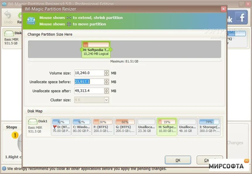Select H: Softpedia 10.00 GB in Disk Map

[x=167, y=127]
